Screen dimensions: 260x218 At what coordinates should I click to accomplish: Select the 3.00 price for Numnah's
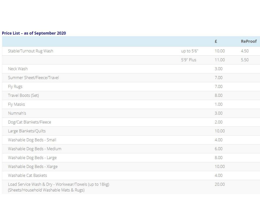pos(219,113)
